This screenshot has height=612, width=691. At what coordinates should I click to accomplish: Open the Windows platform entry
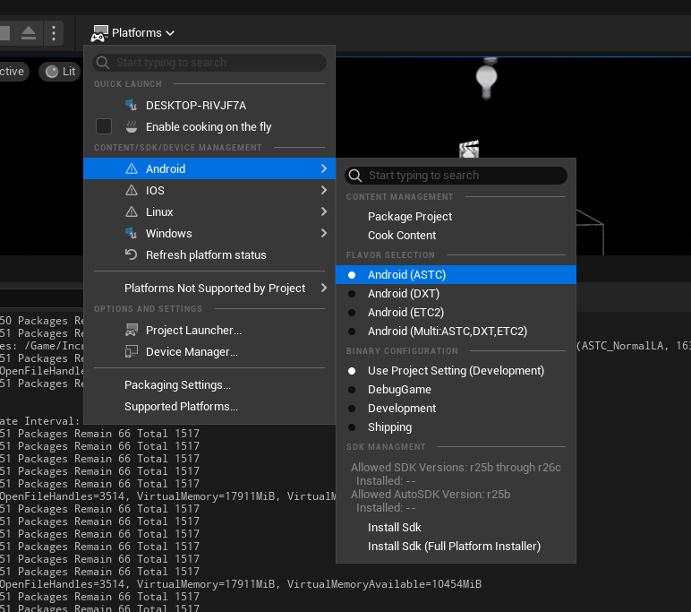point(209,233)
